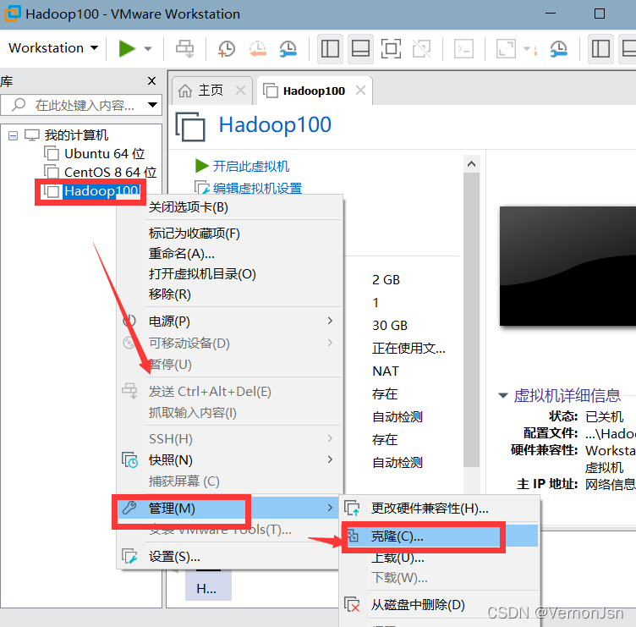Expand the 快照(N) submenu

[x=230, y=460]
